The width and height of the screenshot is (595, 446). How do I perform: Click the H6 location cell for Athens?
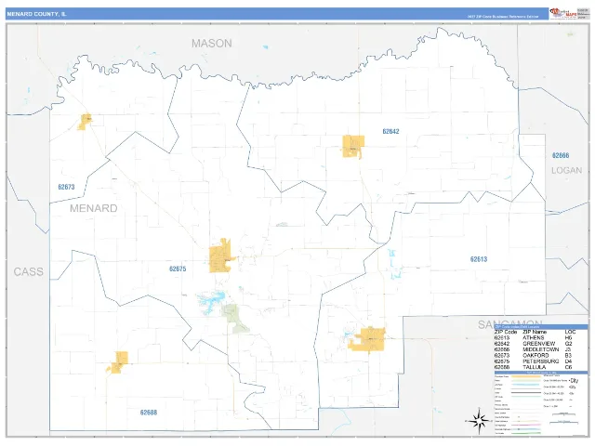(x=568, y=337)
